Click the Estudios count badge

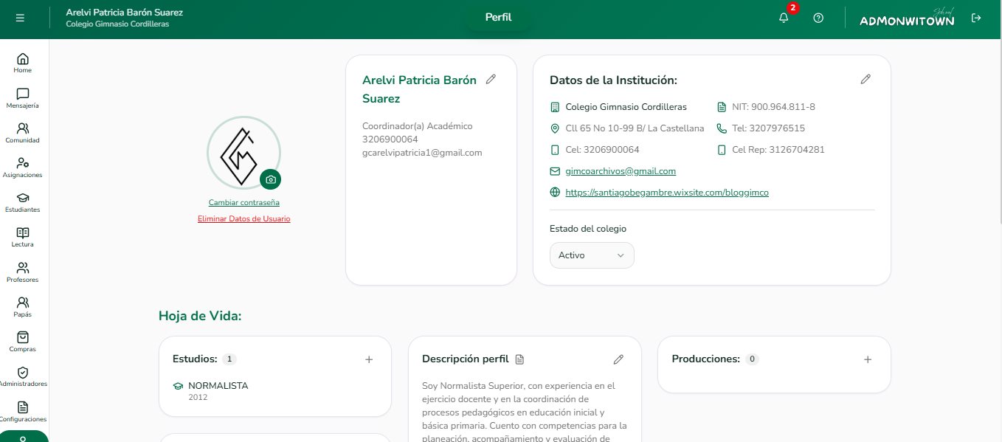coord(229,359)
